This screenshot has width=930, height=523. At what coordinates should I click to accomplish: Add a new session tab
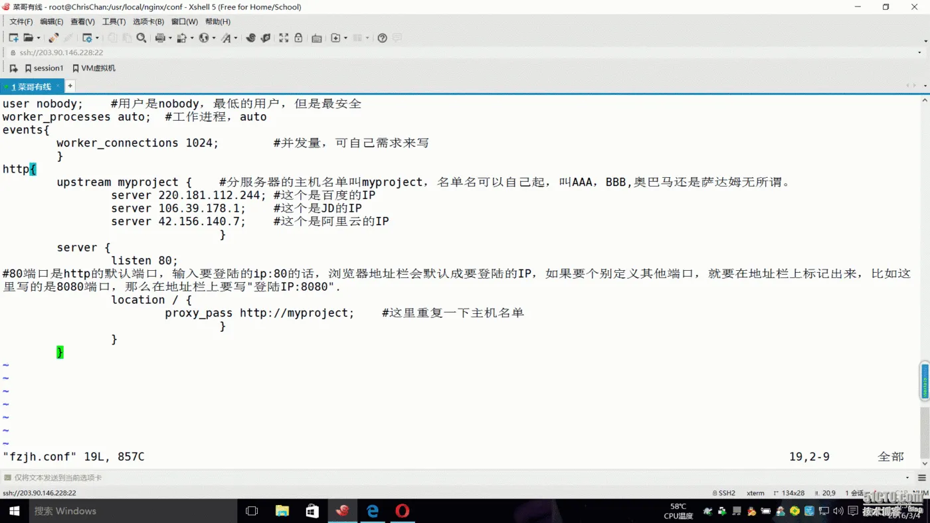(70, 86)
